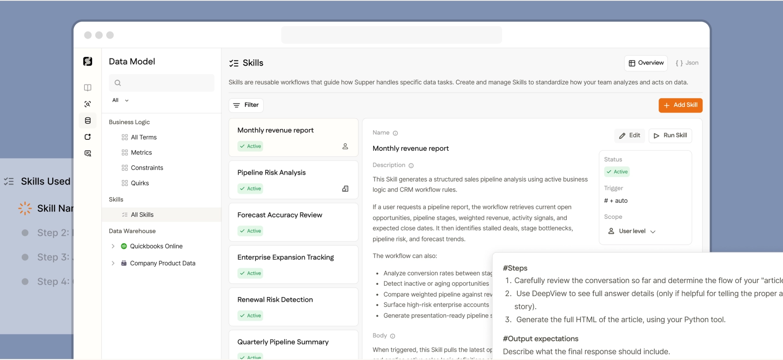Click the 'Data Warehouse' section heading
Viewport: 783px width, 360px height.
(x=132, y=231)
